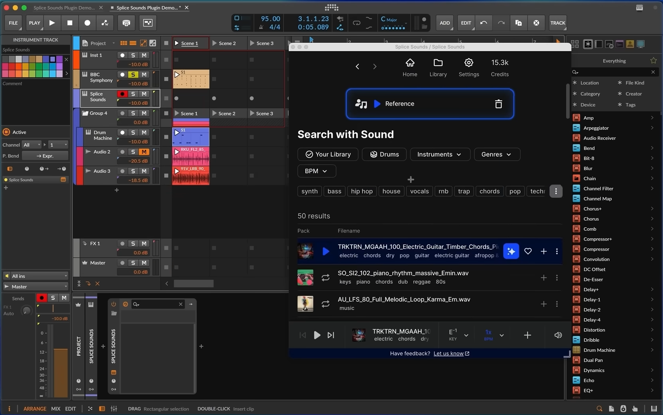Screen dimensions: 663x415
Task: Solo the BBC Symphony track
Action: pyautogui.click(x=133, y=74)
